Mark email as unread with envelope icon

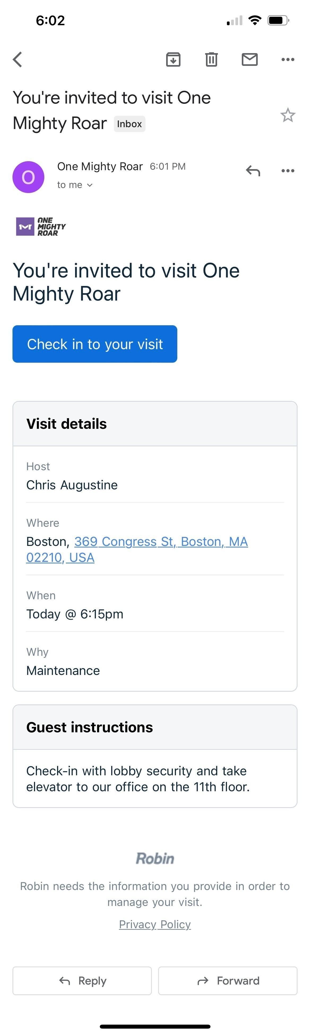[x=249, y=60]
